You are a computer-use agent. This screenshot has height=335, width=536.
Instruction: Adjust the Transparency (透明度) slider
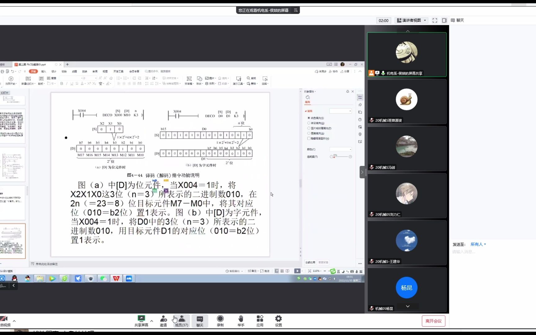click(341, 157)
